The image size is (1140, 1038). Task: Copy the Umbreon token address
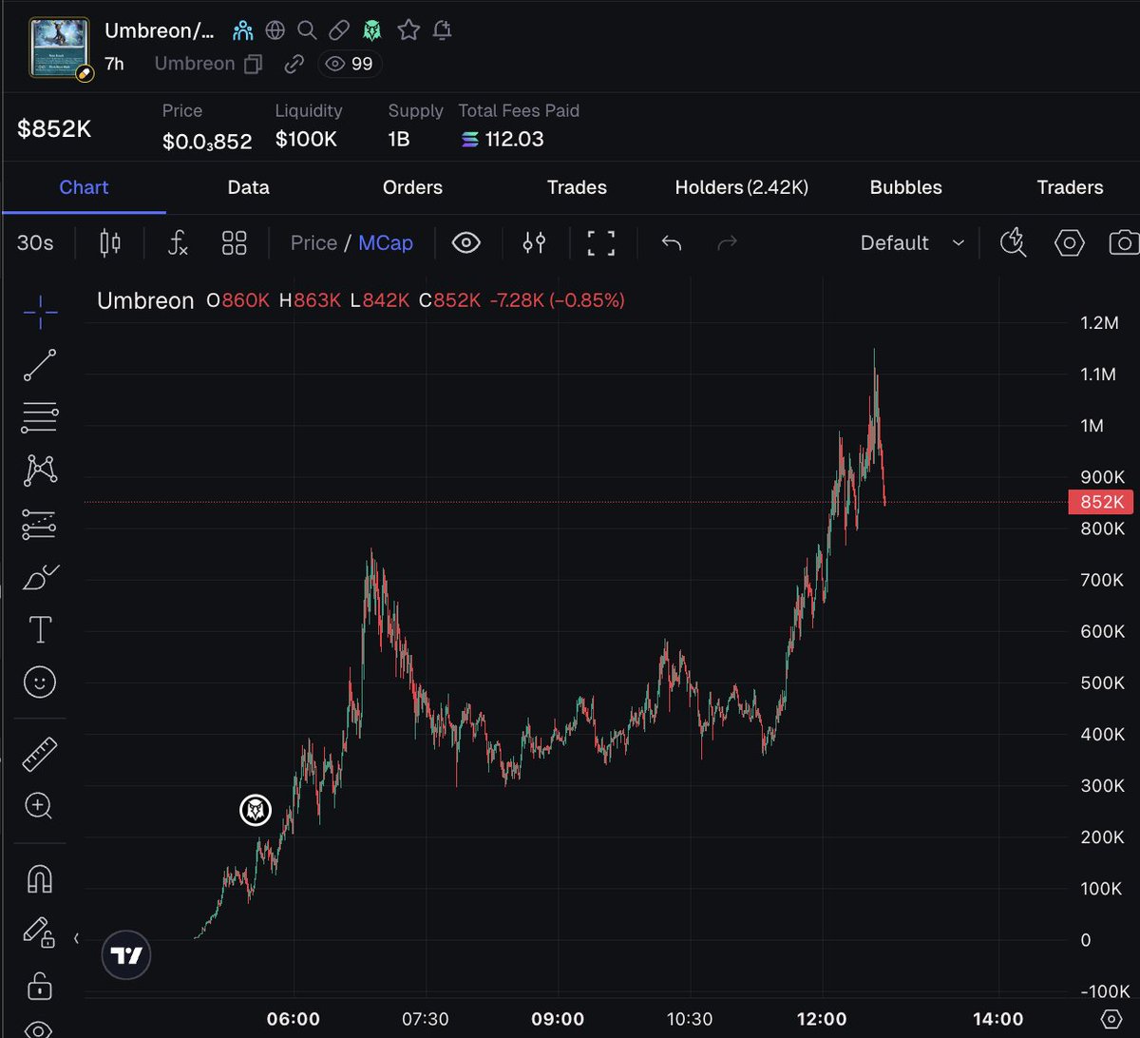[x=254, y=65]
